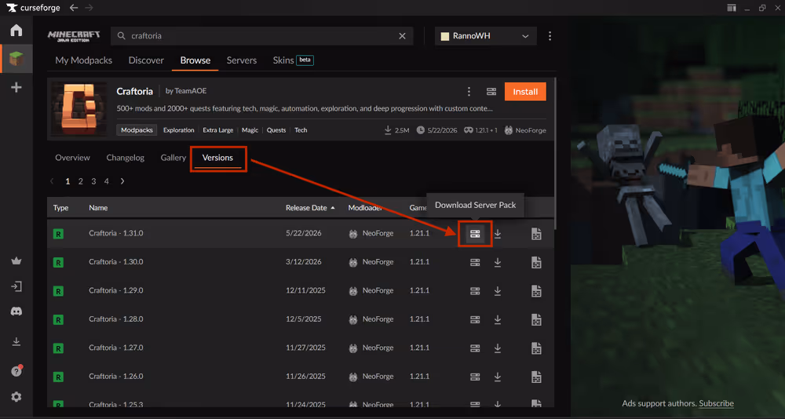Screen dimensions: 785x419
Task: Open the Skins beta tab
Action: pyautogui.click(x=293, y=60)
